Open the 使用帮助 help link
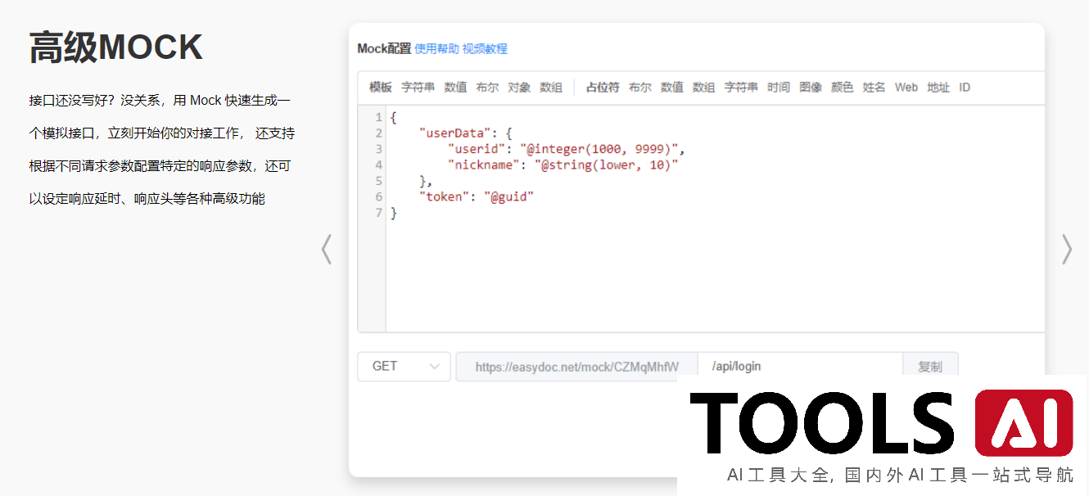This screenshot has width=1089, height=496. pos(436,49)
